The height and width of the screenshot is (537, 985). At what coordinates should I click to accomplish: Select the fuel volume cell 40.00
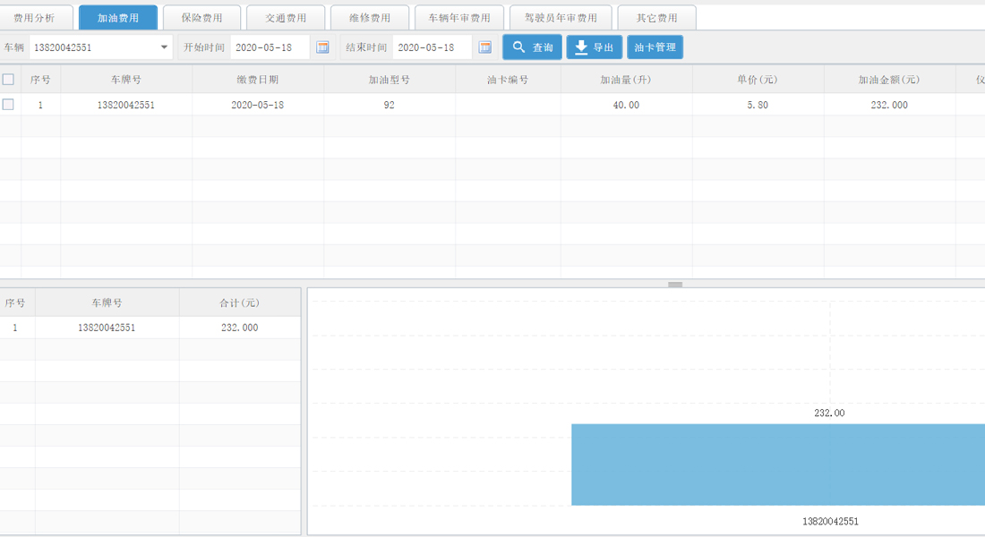[626, 105]
